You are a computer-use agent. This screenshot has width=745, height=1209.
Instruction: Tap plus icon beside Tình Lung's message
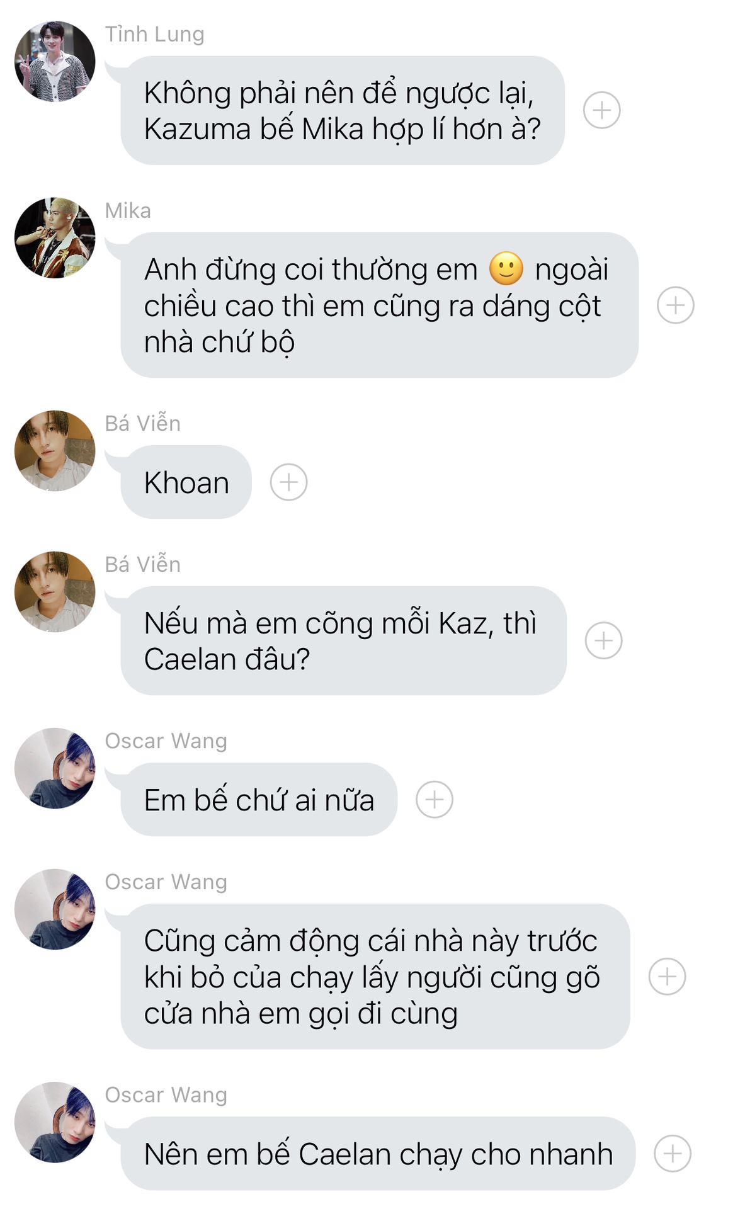[601, 110]
